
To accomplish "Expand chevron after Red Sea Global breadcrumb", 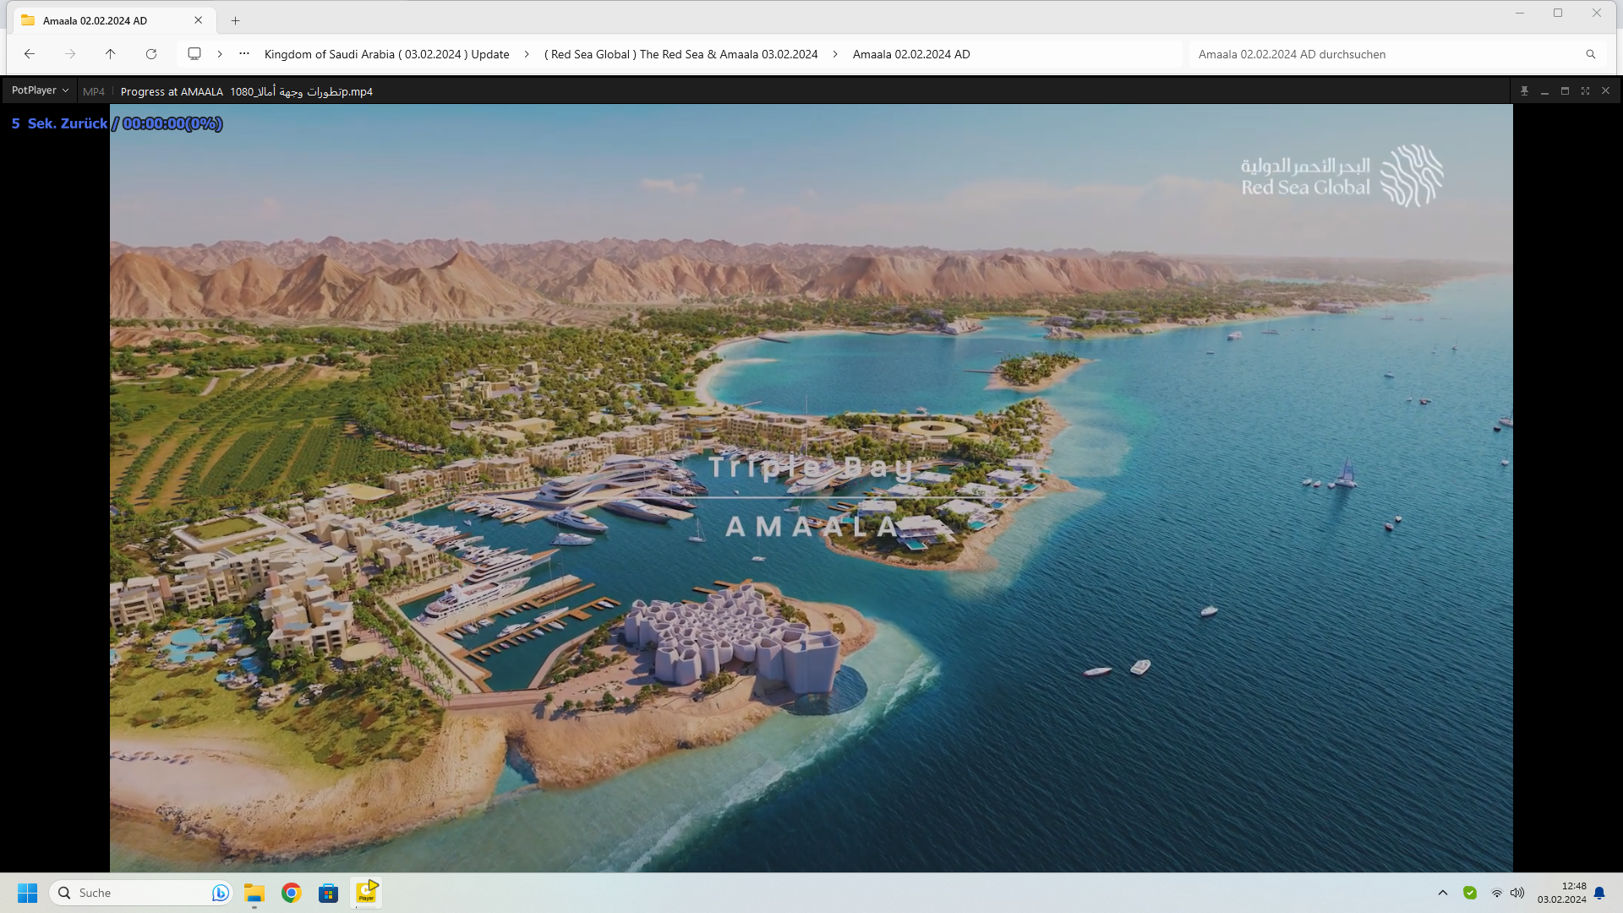I will pyautogui.click(x=835, y=54).
